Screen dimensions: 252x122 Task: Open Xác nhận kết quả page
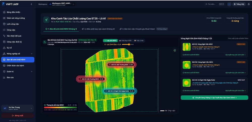point(18,36)
